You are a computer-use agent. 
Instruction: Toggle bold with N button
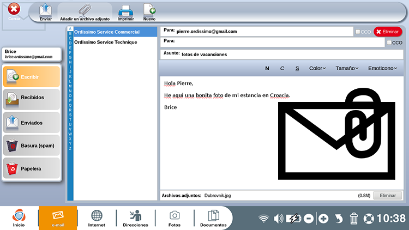tap(267, 68)
